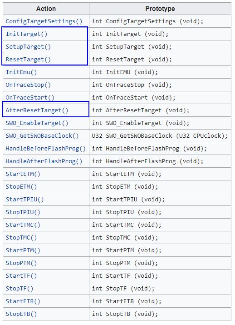Open SetupTarget() documentation link
The image size is (235, 325).
28,47
